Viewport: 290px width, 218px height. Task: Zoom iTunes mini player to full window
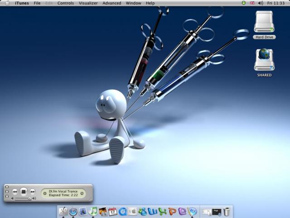coord(7,196)
